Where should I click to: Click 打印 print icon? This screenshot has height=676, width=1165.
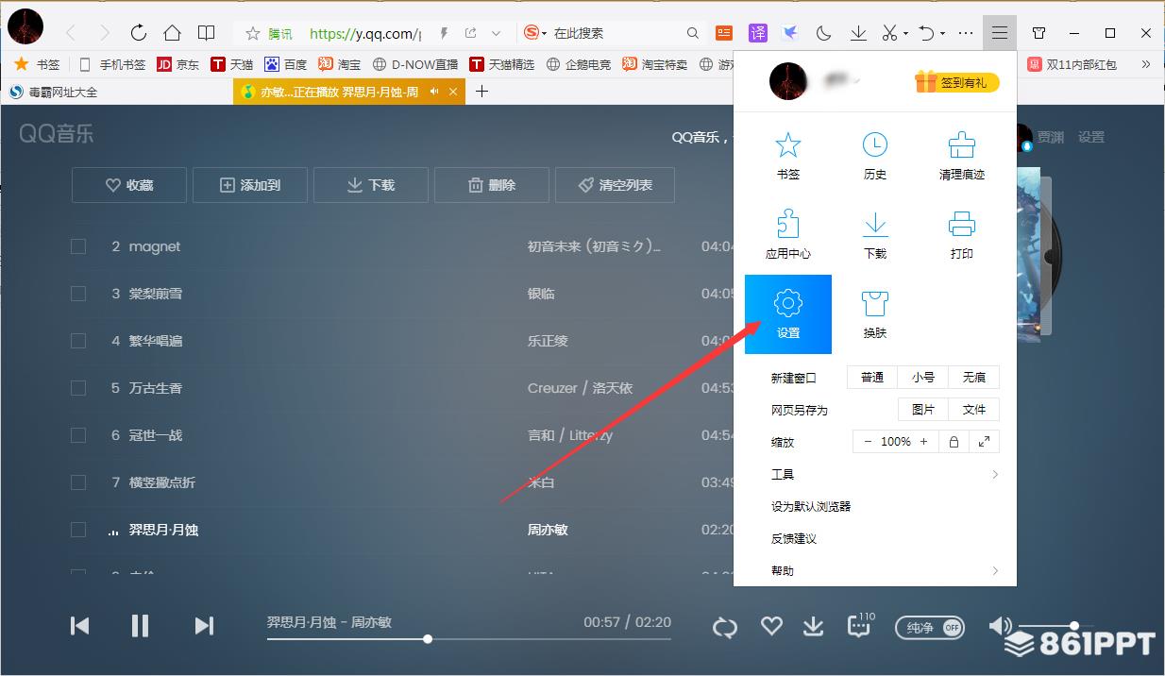coord(961,235)
